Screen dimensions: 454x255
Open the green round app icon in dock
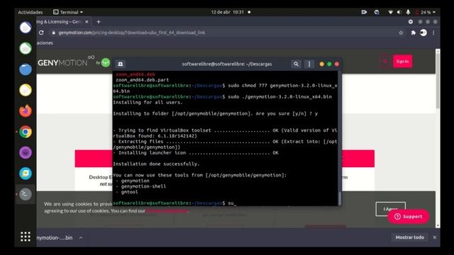pyautogui.click(x=26, y=48)
